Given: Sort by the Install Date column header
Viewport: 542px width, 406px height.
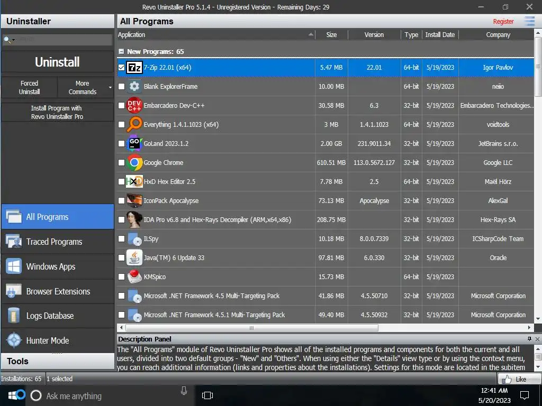Looking at the screenshot, I should [x=440, y=34].
